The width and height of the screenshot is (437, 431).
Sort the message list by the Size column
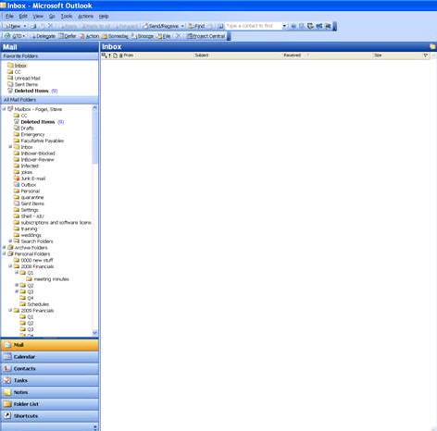pos(398,55)
